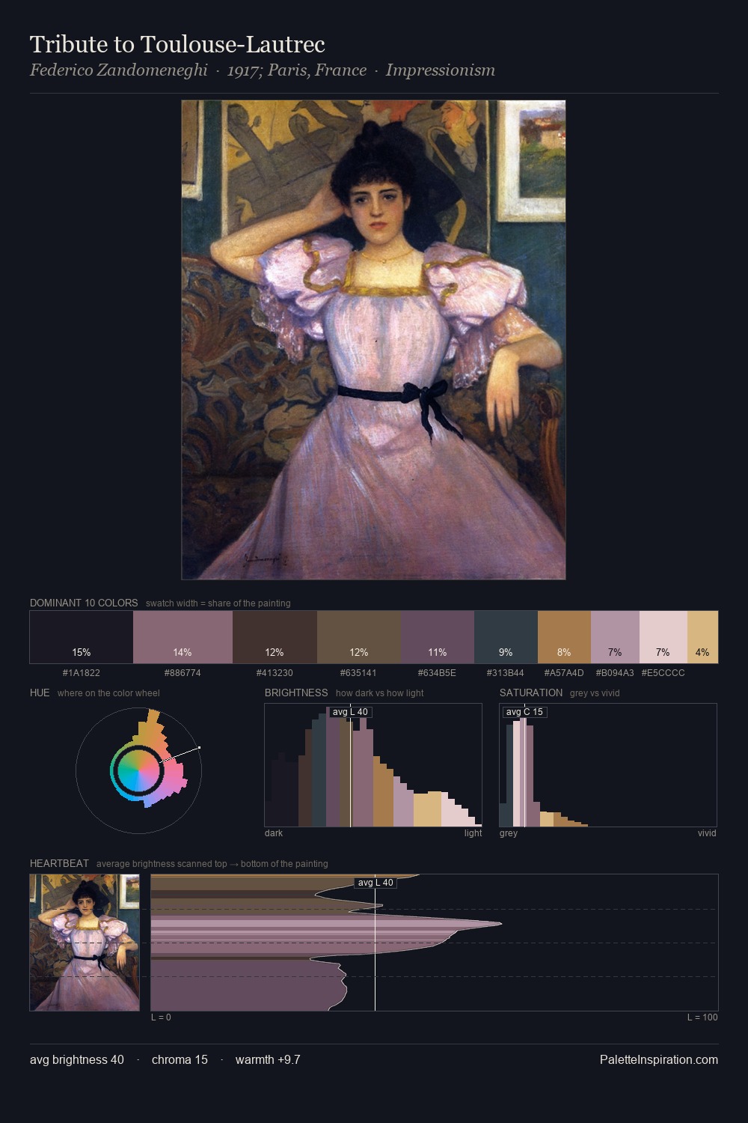
Task: Click footer text 'avg brightness 40'
Action: (x=77, y=1060)
